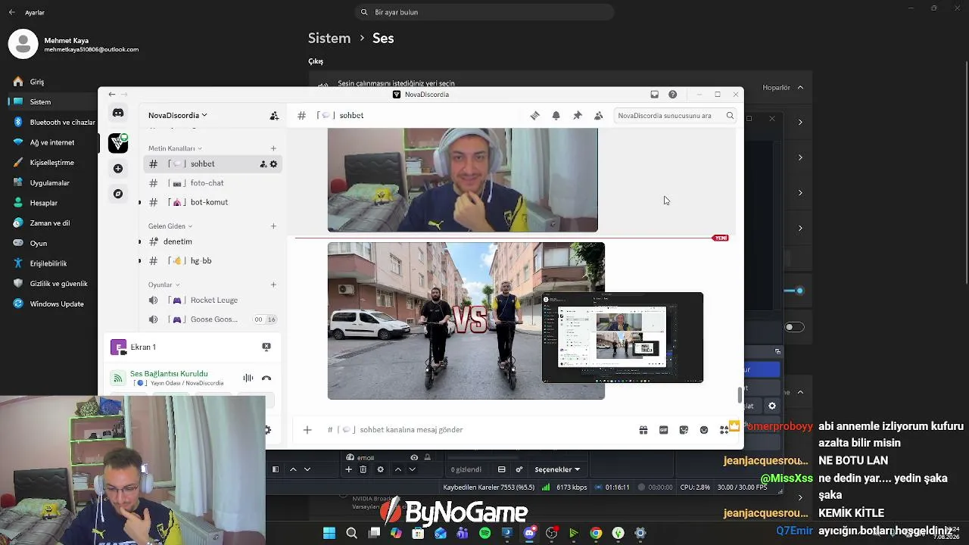This screenshot has height=545, width=969.
Task: Open sticker picker in message bar
Action: click(684, 430)
